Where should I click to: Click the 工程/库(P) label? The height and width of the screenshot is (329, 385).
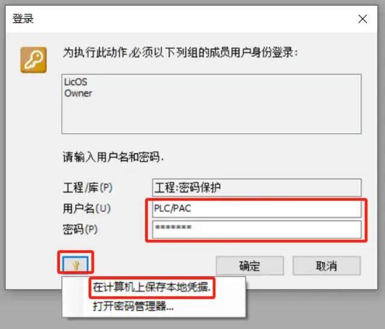click(88, 188)
